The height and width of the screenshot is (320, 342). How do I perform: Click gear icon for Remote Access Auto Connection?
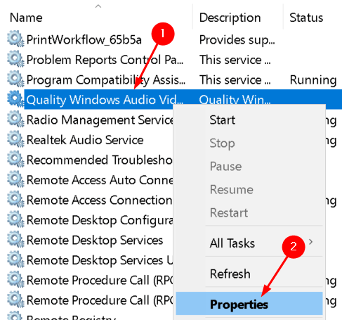click(x=15, y=179)
